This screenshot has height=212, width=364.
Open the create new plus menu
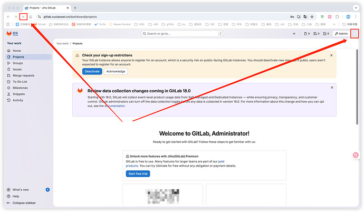pyautogui.click(x=294, y=34)
